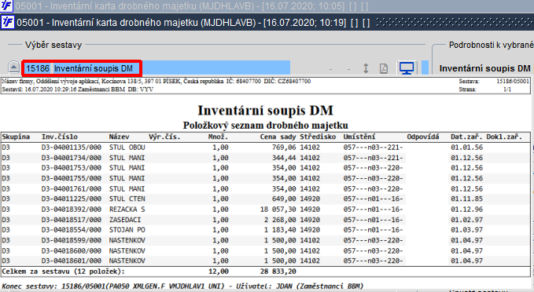The height and width of the screenshot is (292, 534).
Task: Click the item name ZASEDACI
Action: (125, 220)
